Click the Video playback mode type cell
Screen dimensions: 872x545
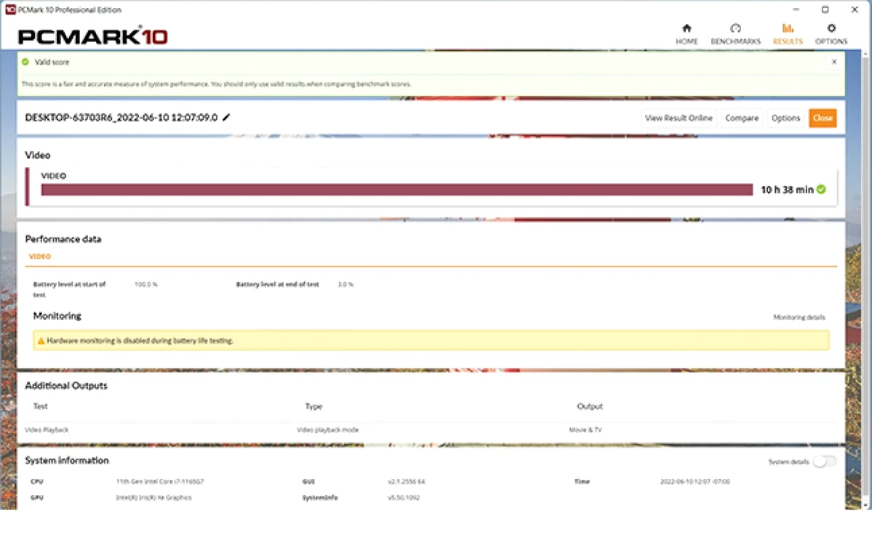[327, 429]
